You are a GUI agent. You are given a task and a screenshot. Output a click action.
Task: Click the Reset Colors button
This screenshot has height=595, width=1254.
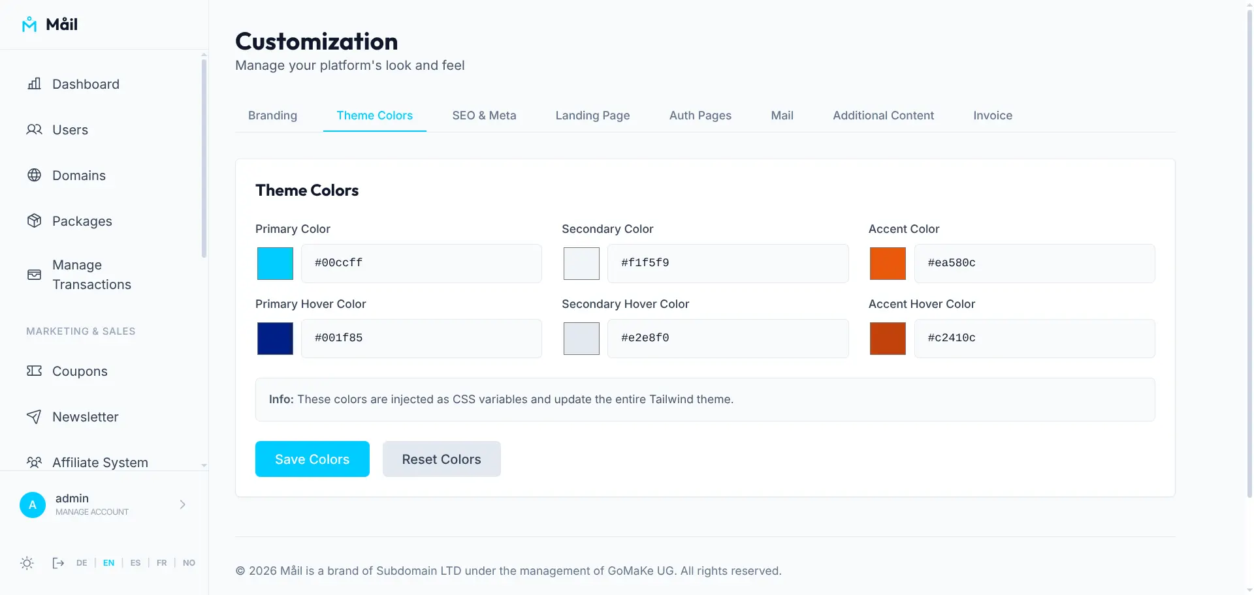pyautogui.click(x=442, y=459)
